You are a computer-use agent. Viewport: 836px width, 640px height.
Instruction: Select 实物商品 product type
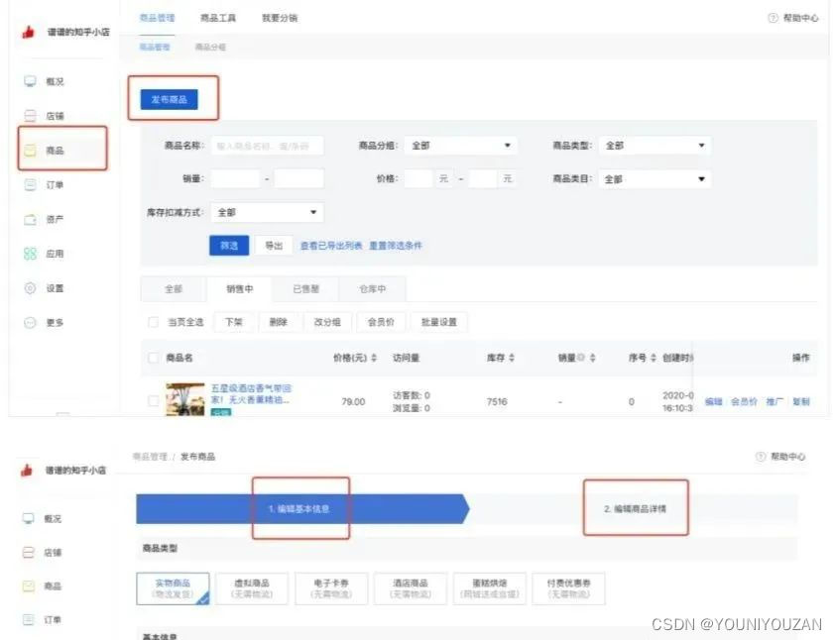173,588
